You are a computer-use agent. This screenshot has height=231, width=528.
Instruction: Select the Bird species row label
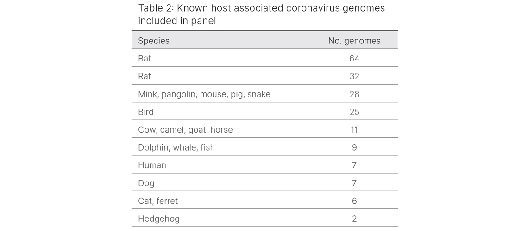coord(146,112)
